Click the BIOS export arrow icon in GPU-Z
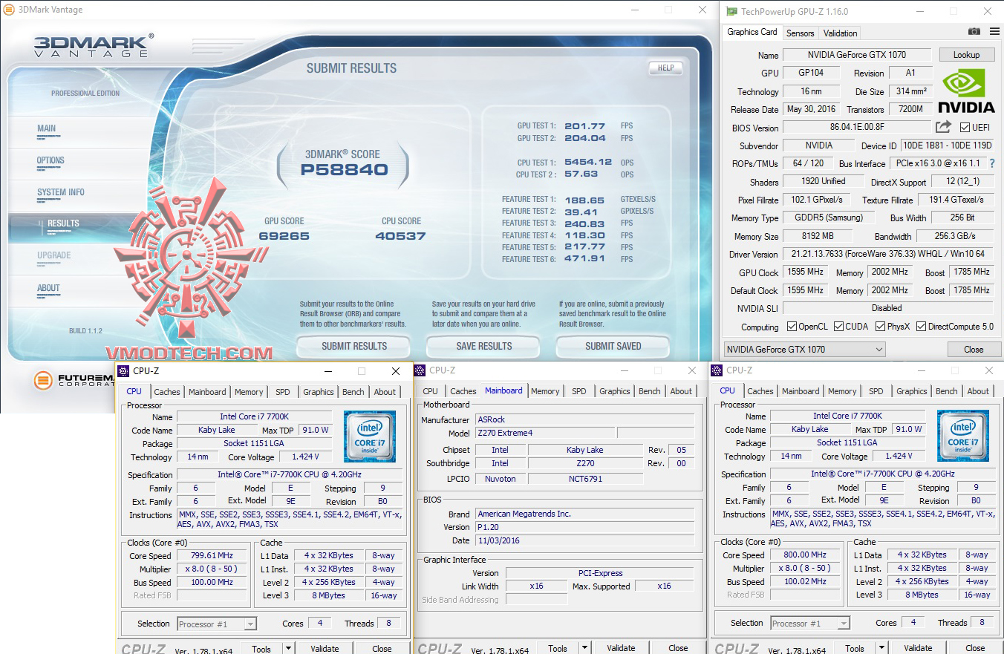The height and width of the screenshot is (654, 1004). [x=942, y=126]
